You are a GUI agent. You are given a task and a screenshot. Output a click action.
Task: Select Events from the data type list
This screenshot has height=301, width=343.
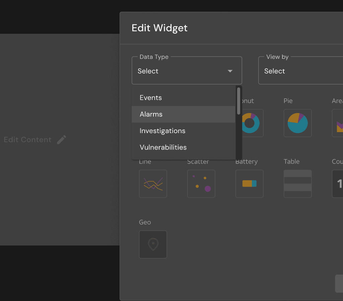click(x=150, y=97)
